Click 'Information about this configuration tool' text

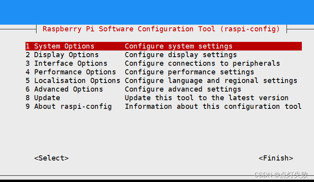213,106
